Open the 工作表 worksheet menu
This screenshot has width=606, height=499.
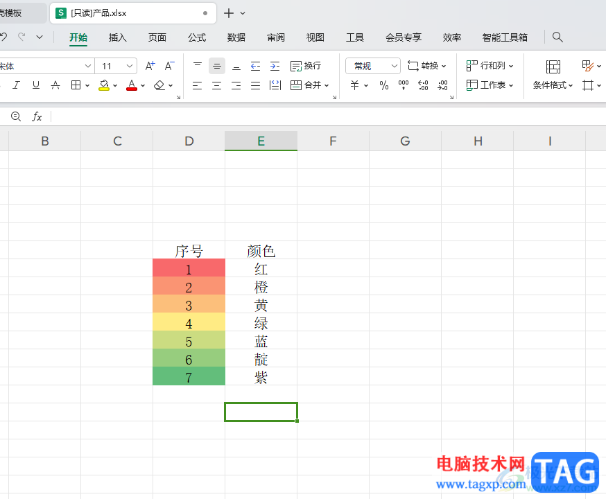490,85
